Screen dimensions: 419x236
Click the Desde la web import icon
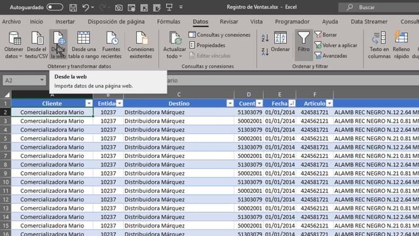tap(58, 45)
